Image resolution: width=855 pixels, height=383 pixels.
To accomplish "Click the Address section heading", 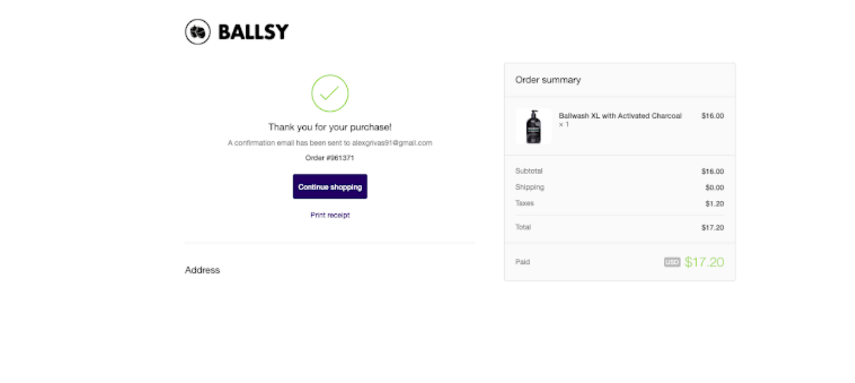I will (202, 271).
